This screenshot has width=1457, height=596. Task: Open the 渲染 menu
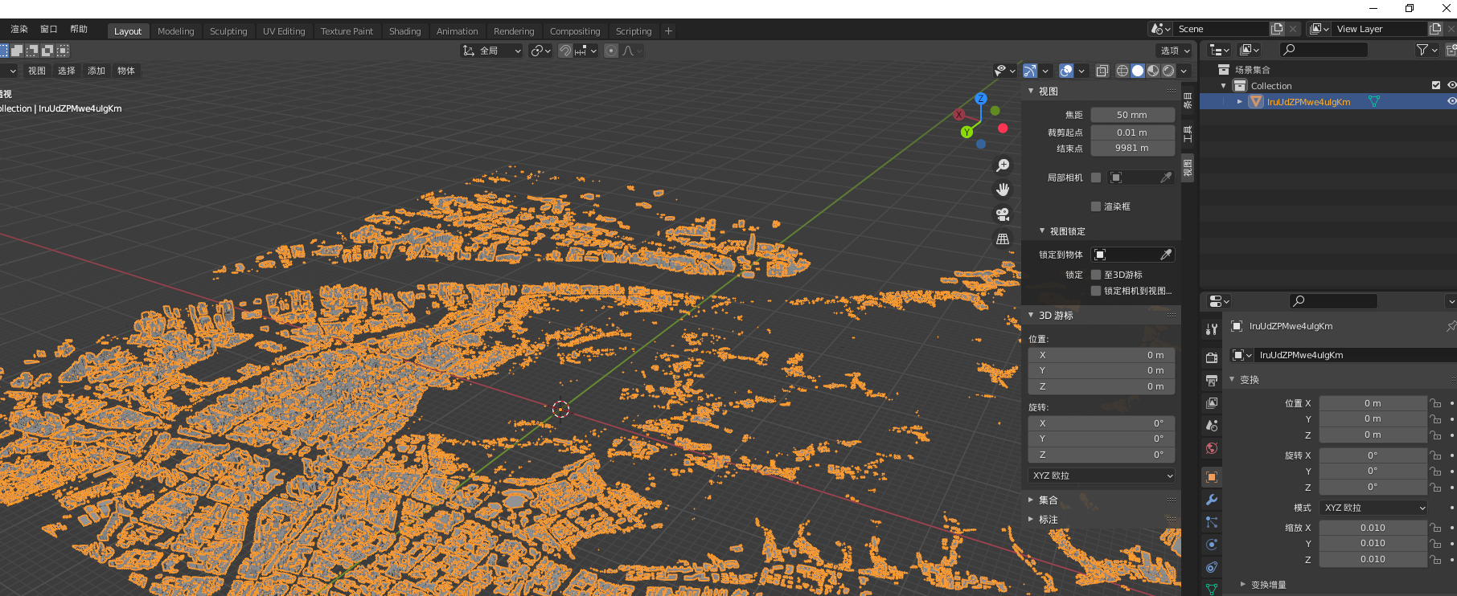[x=19, y=29]
